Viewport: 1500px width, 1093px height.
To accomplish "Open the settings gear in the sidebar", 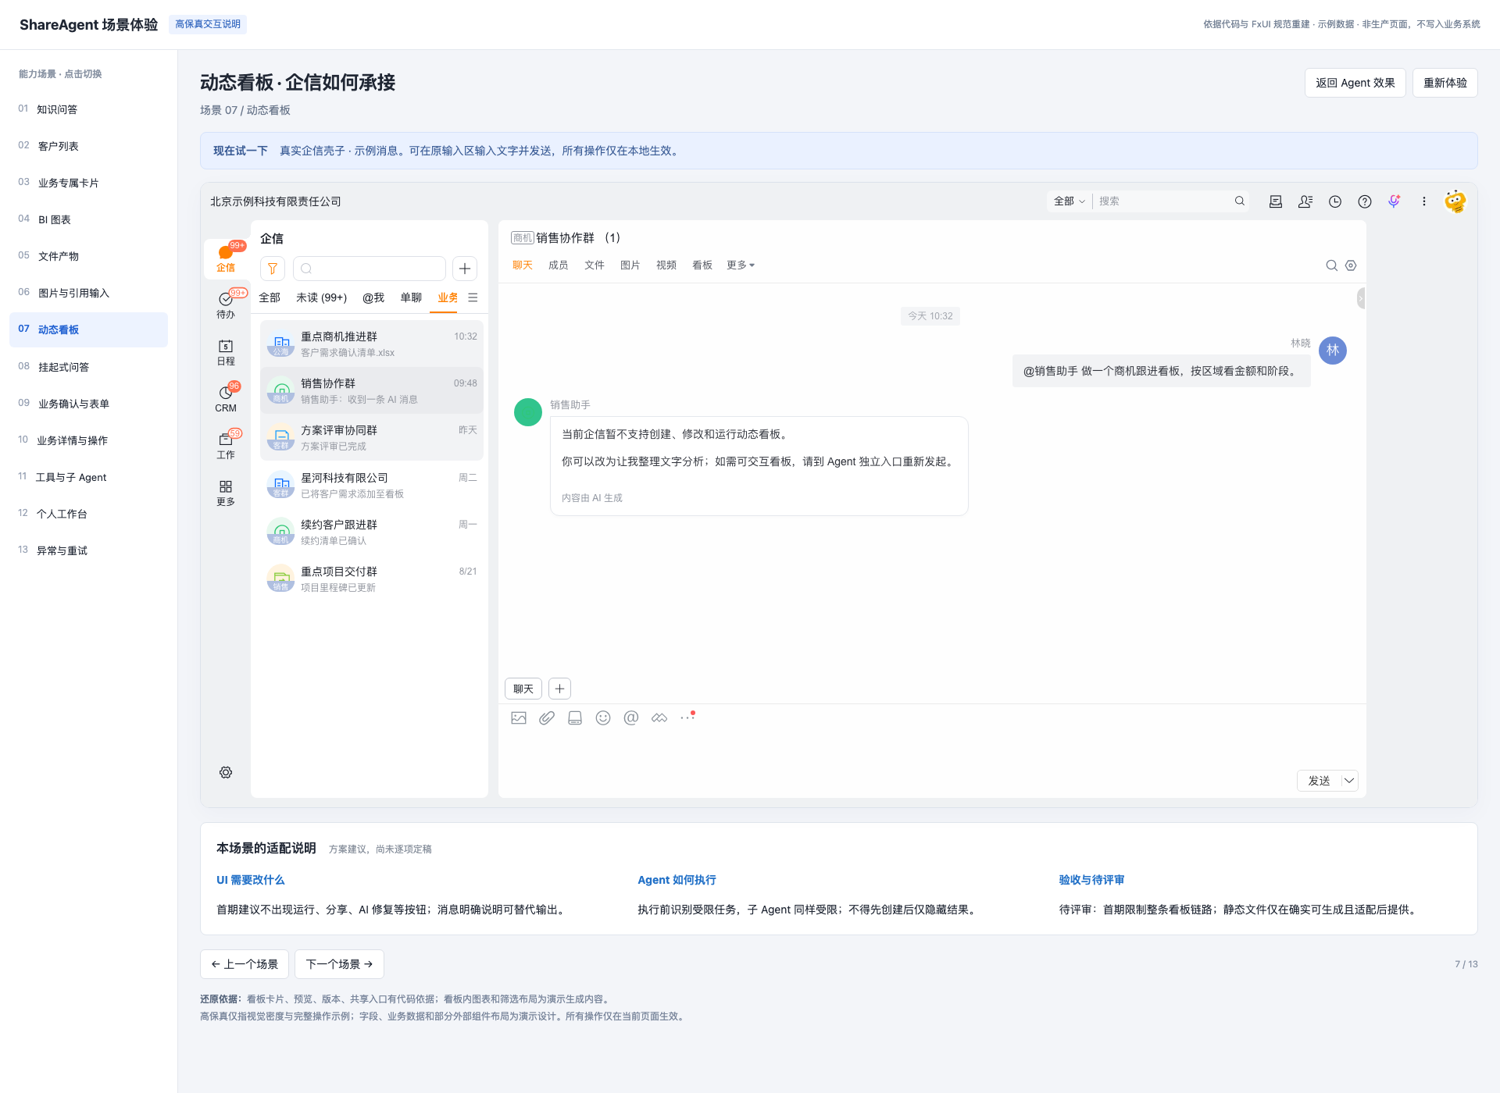I will pos(226,772).
